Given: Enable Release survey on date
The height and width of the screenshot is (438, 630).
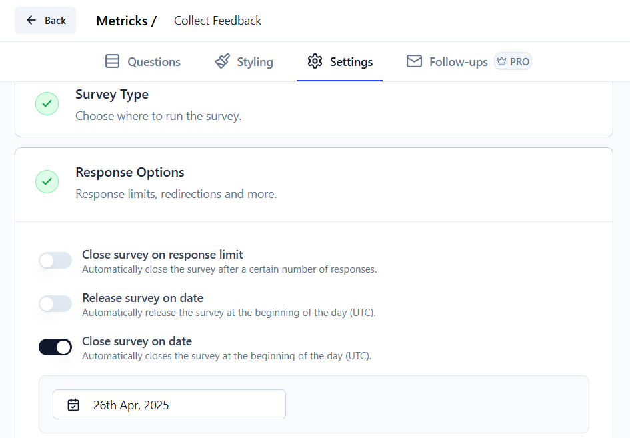Looking at the screenshot, I should coord(55,303).
